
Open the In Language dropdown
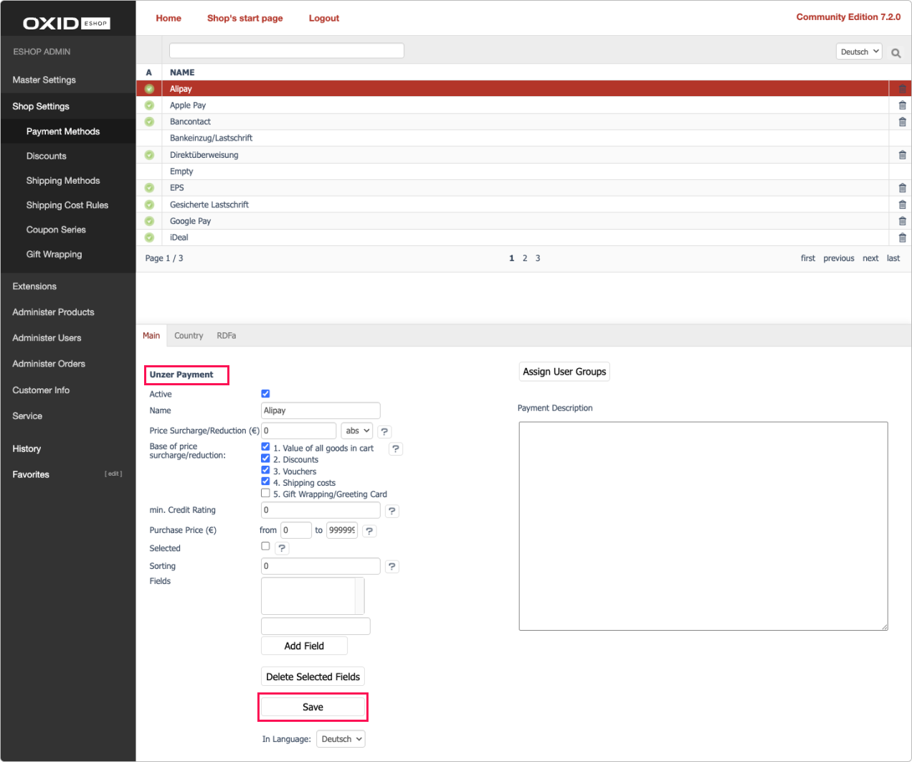(340, 738)
